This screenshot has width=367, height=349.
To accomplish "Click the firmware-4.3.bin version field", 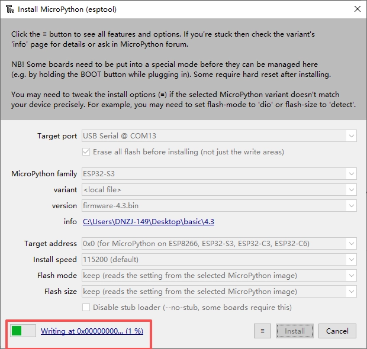I will (x=219, y=206).
